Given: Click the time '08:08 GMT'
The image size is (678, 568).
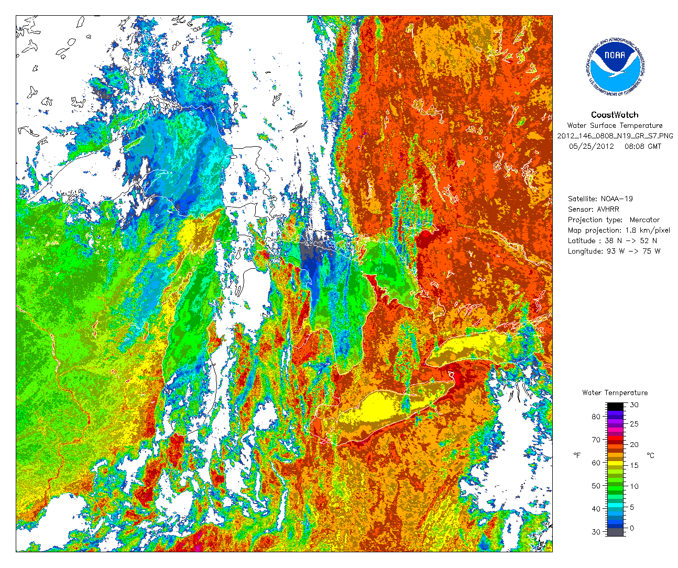Looking at the screenshot, I should tap(643, 147).
